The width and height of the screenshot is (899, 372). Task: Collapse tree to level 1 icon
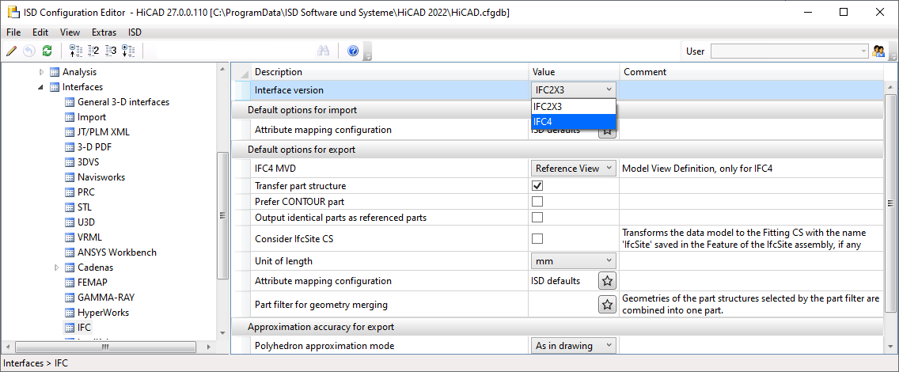click(x=74, y=51)
